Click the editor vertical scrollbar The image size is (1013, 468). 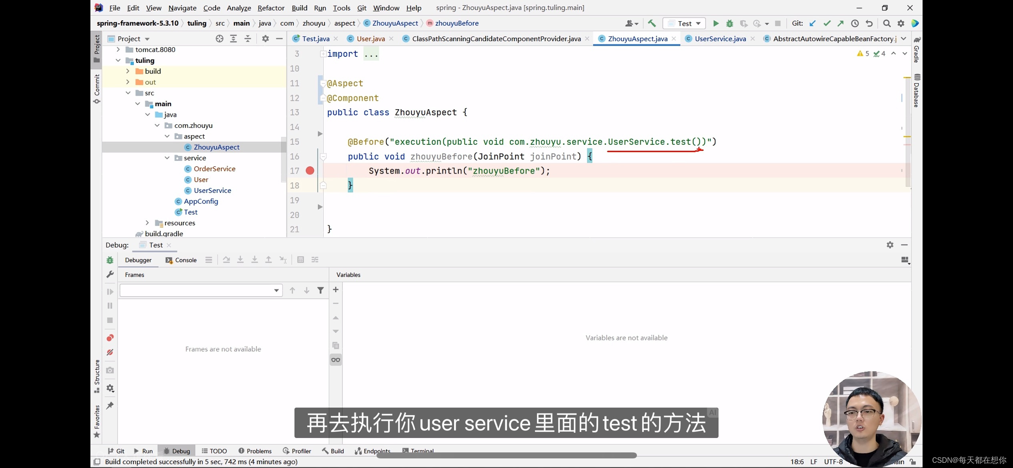(x=908, y=132)
